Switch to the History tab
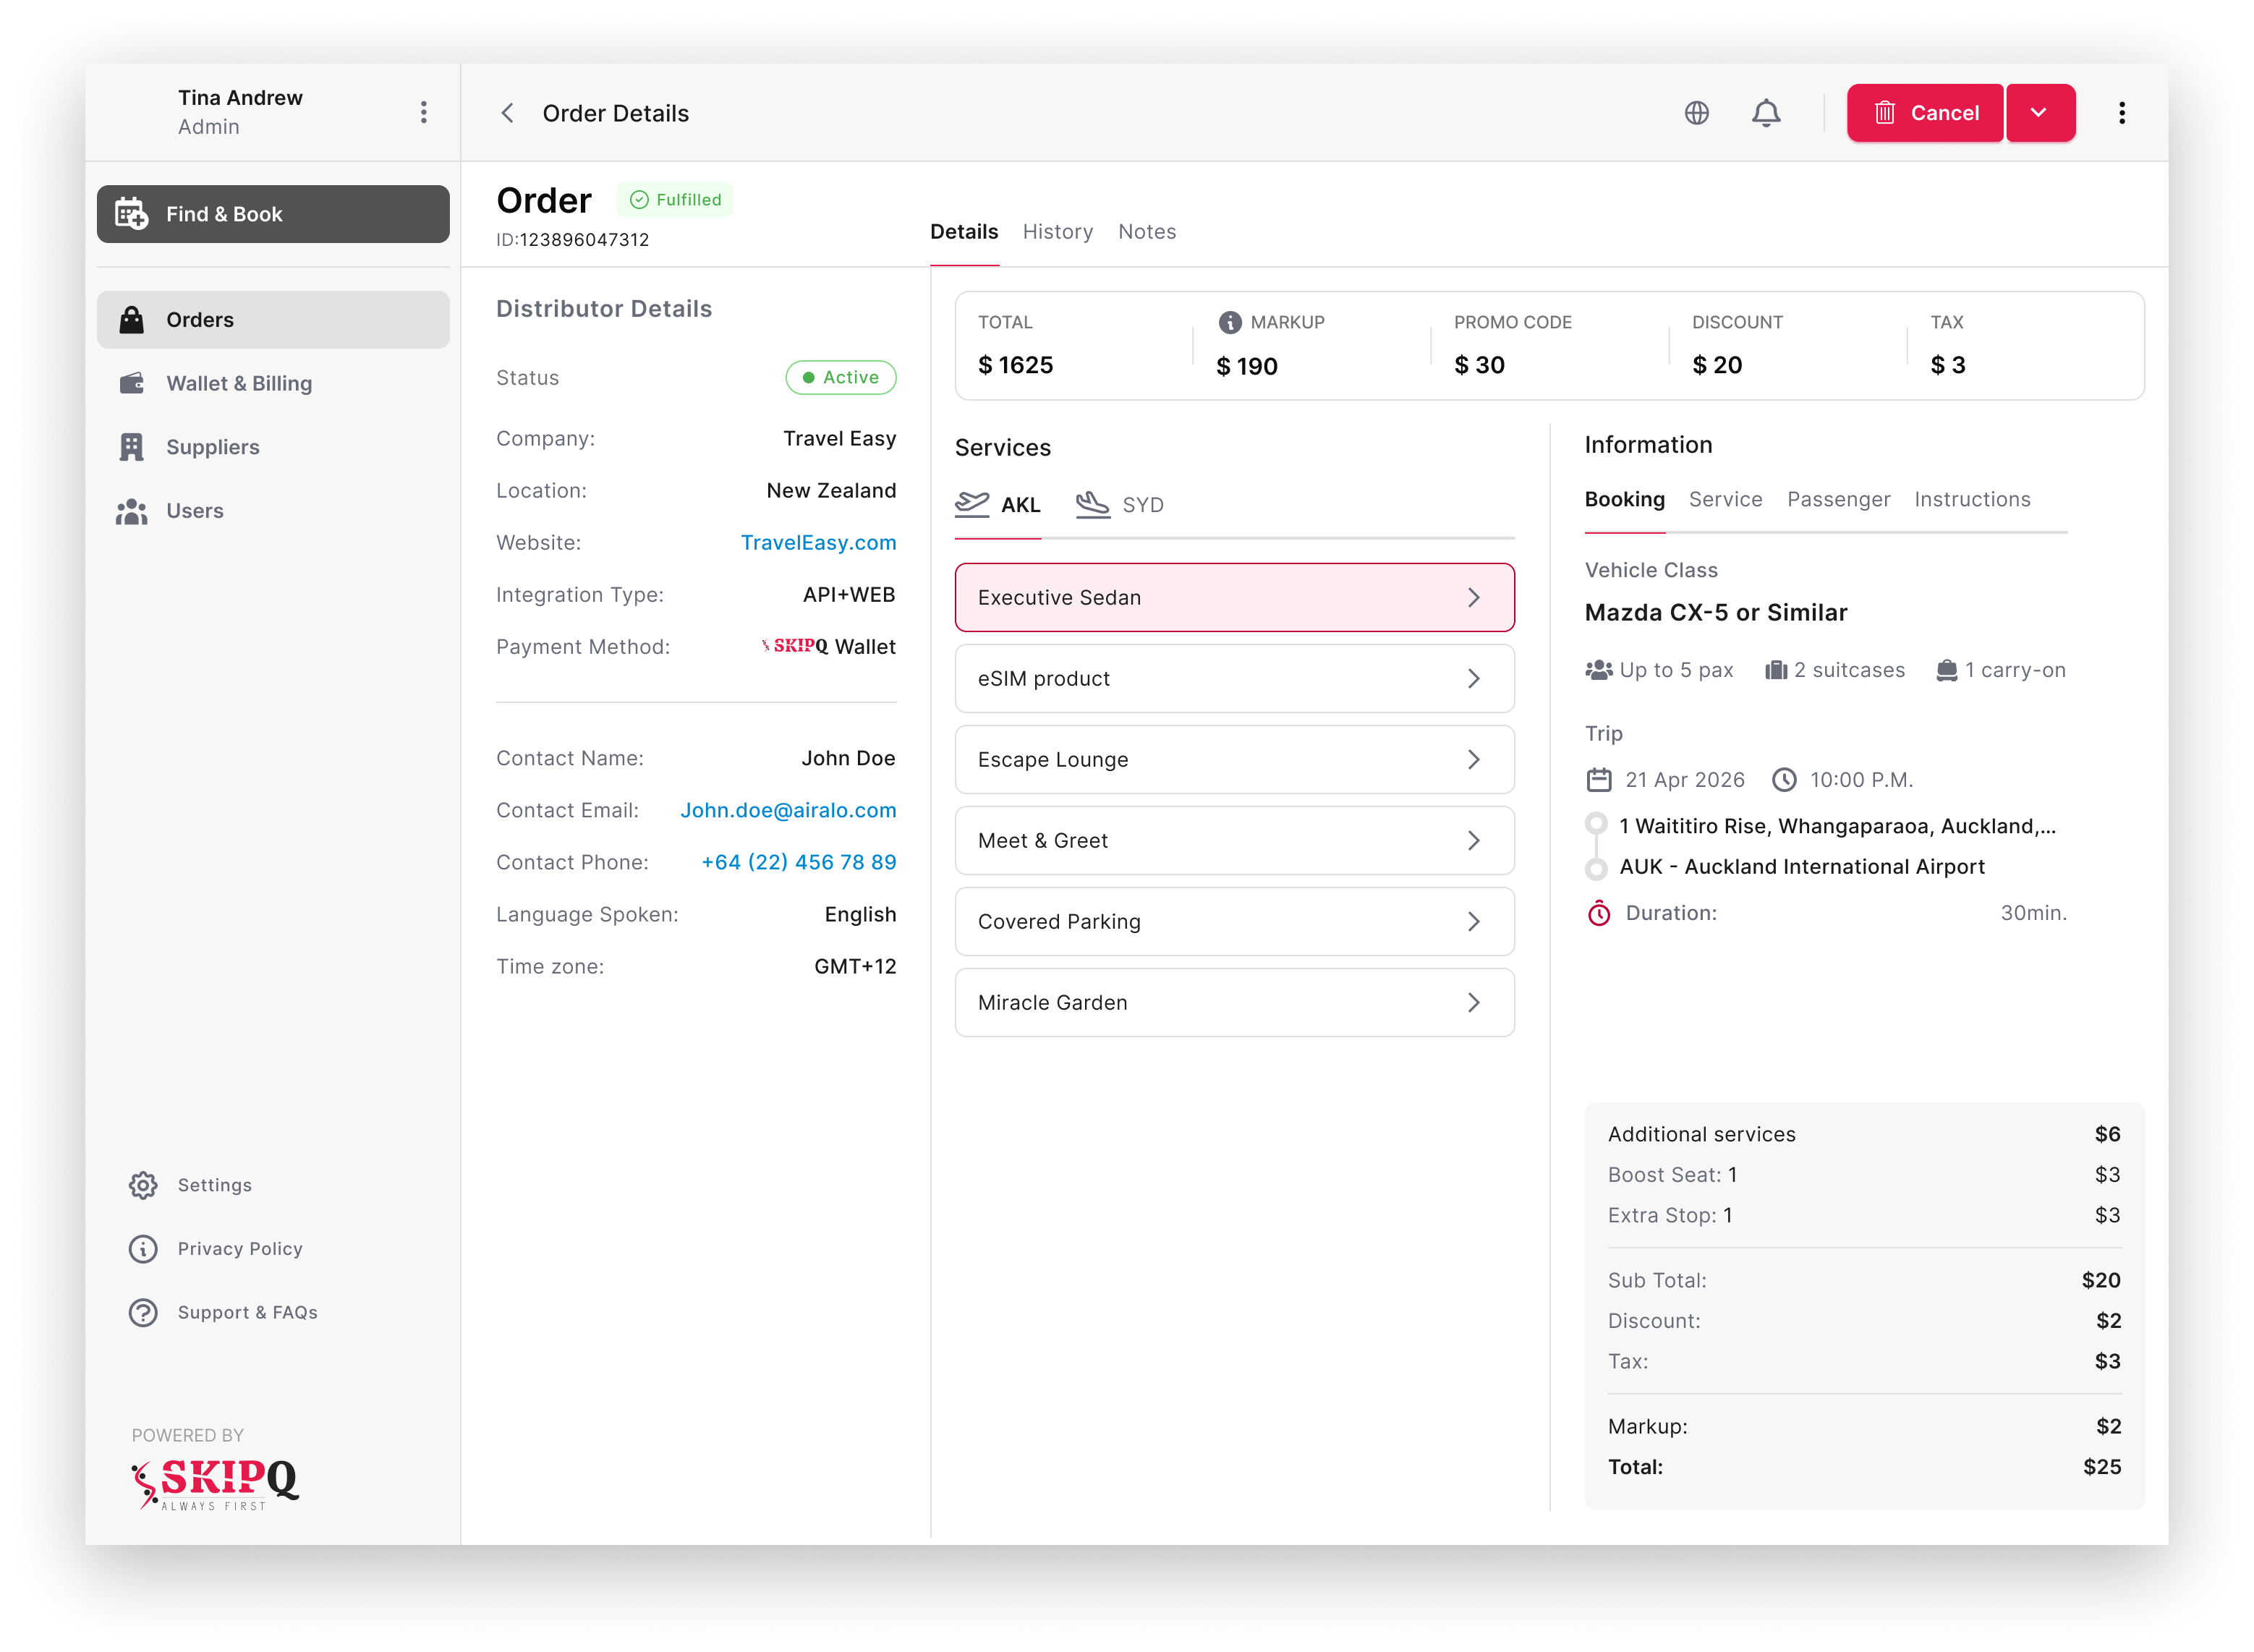Image resolution: width=2254 pixels, height=1652 pixels. point(1057,232)
